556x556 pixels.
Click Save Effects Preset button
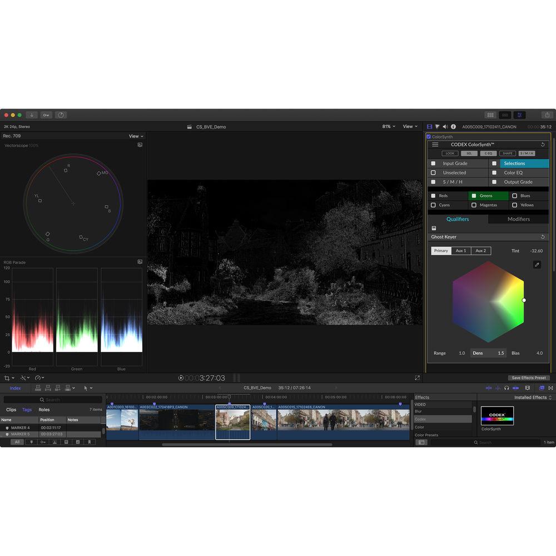click(529, 378)
